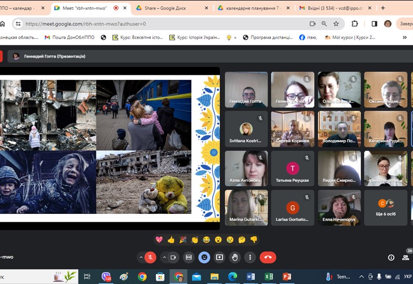Screen dimensions: 413x284
Task: Bookmark this page with star icon
Action: pyautogui.click(x=336, y=24)
